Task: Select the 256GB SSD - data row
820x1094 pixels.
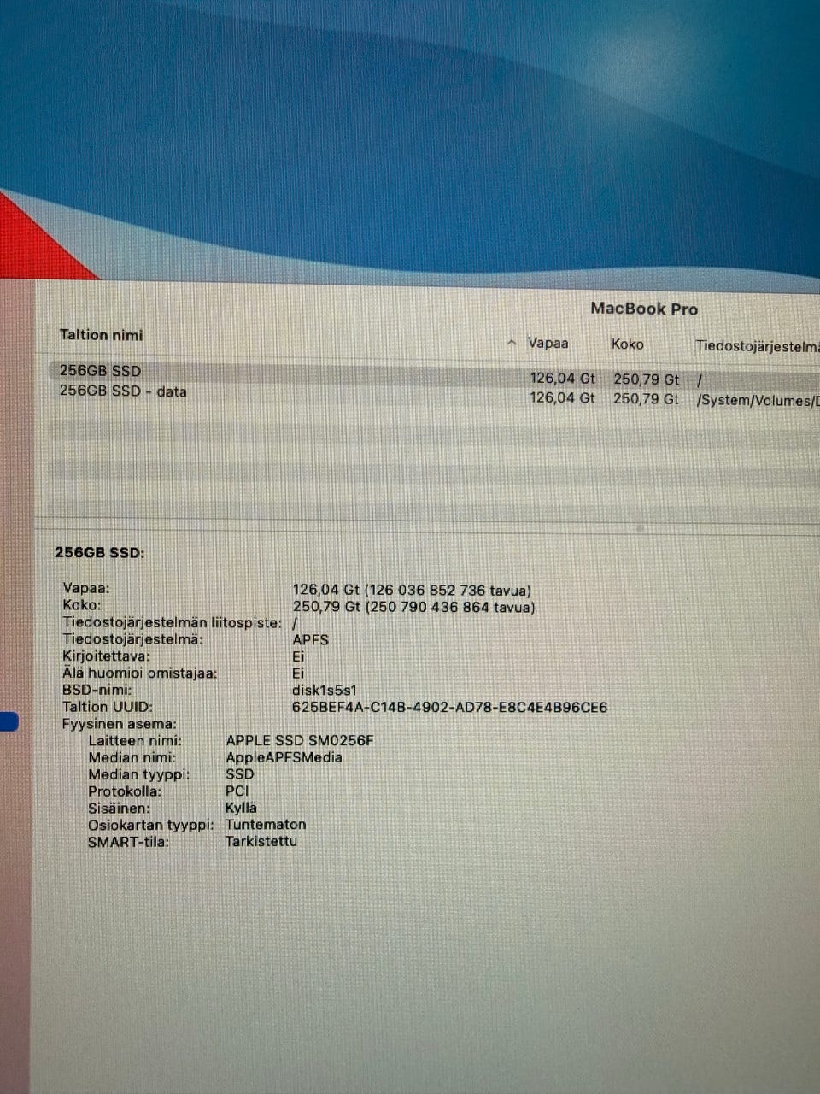Action: click(x=436, y=395)
